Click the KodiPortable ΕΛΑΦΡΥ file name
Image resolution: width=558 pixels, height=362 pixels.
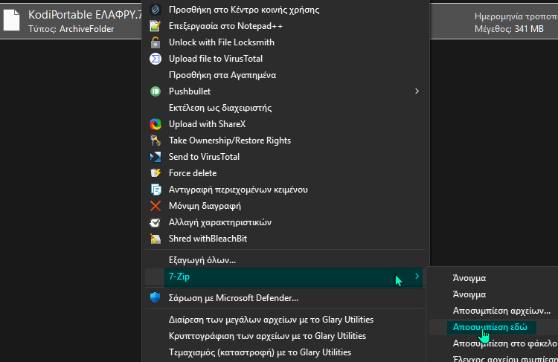(x=85, y=15)
